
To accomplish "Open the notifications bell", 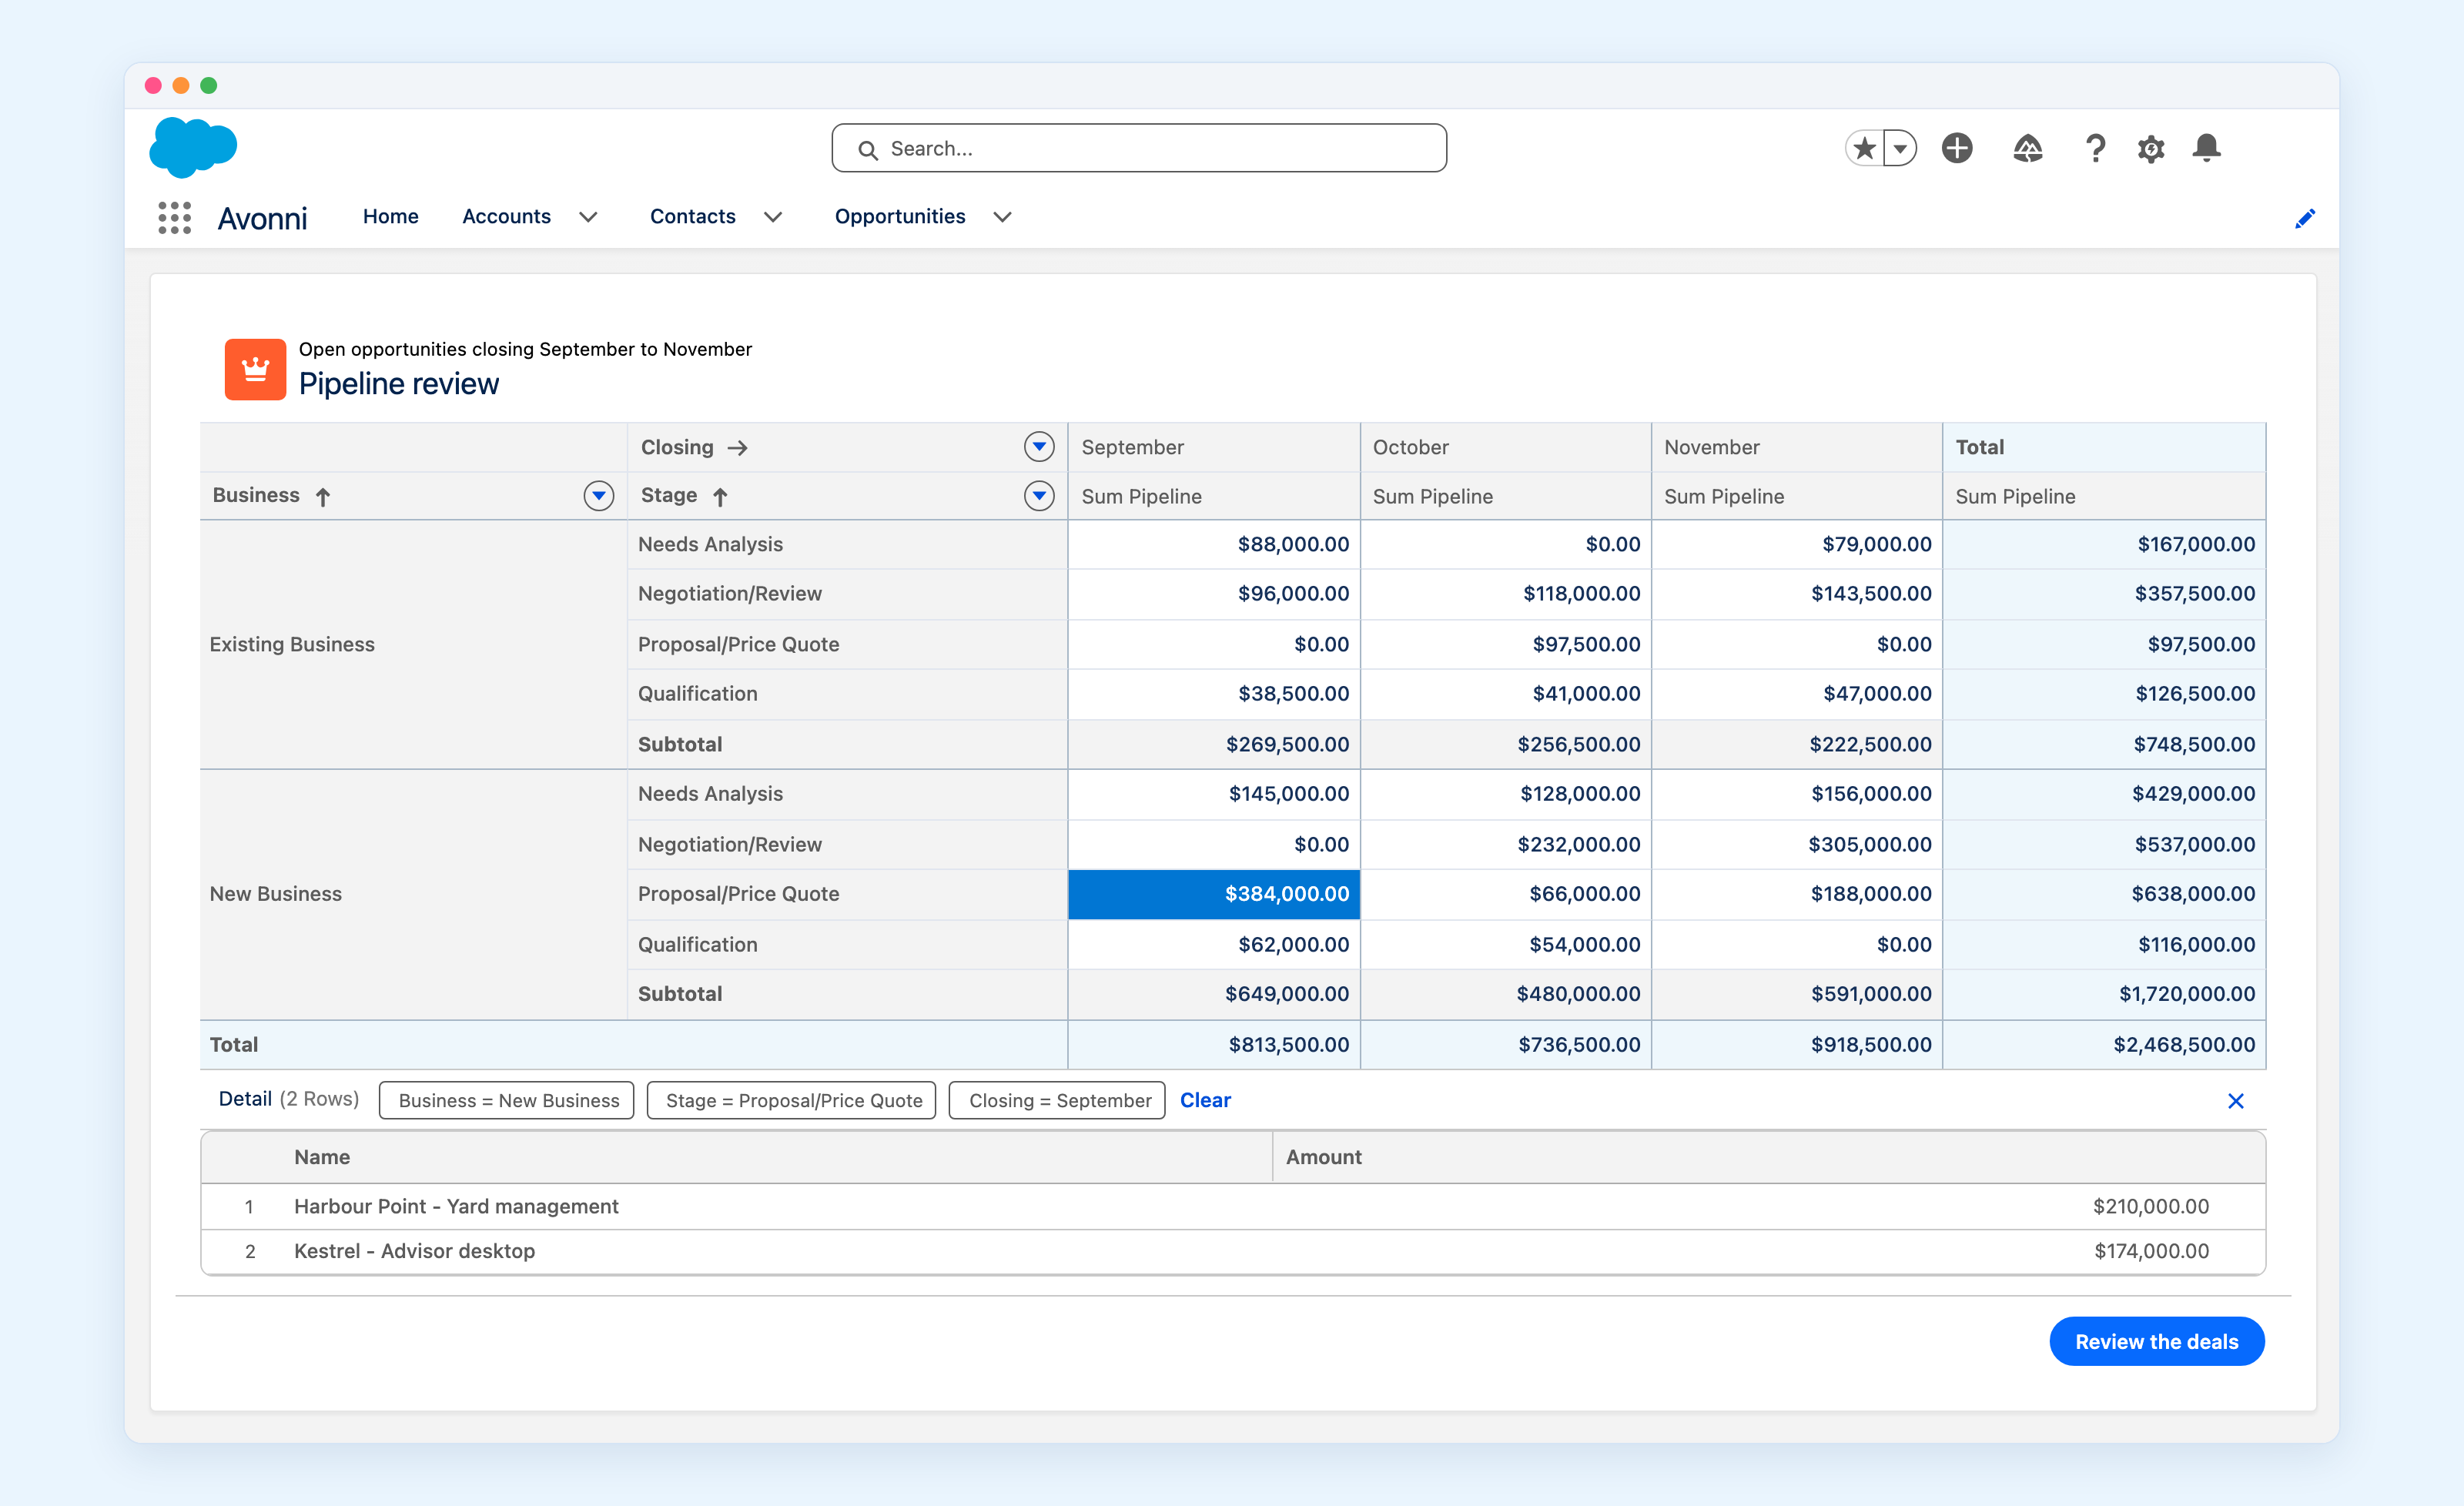I will (x=2206, y=148).
